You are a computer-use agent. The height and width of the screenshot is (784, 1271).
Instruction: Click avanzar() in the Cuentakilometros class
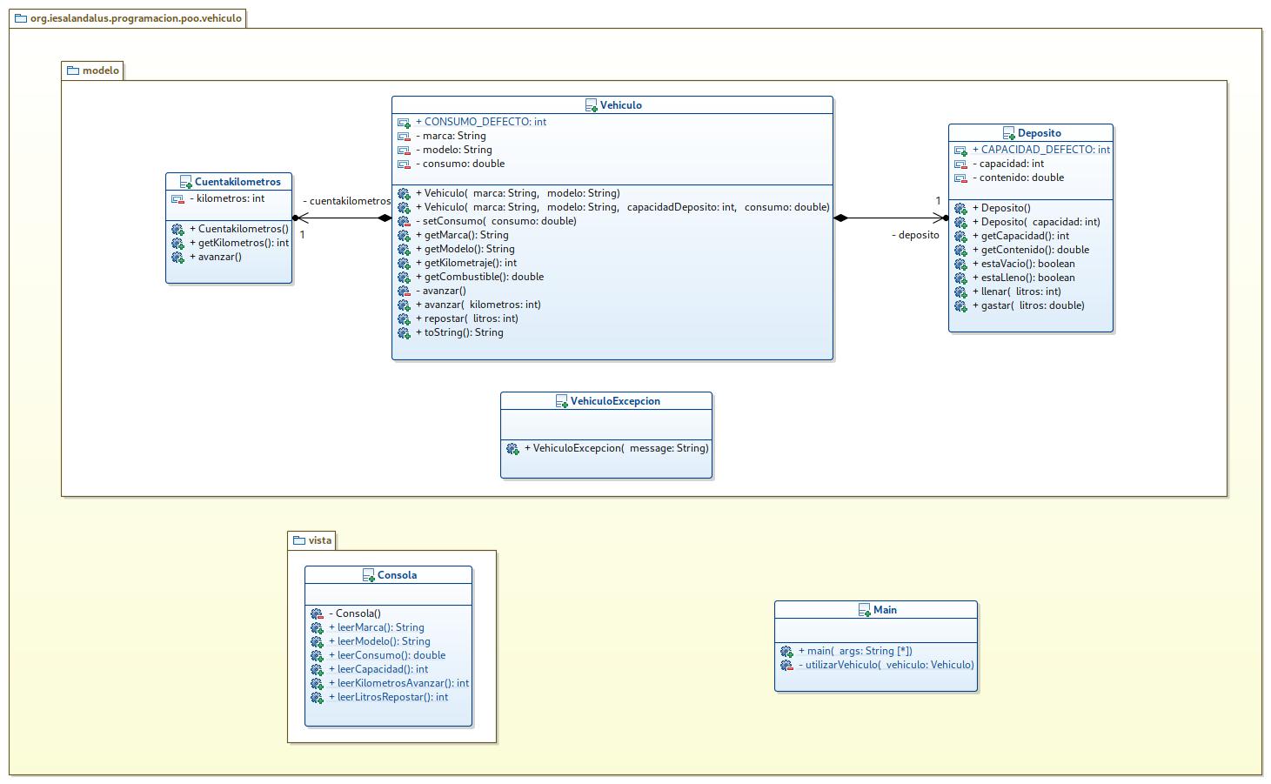click(216, 257)
